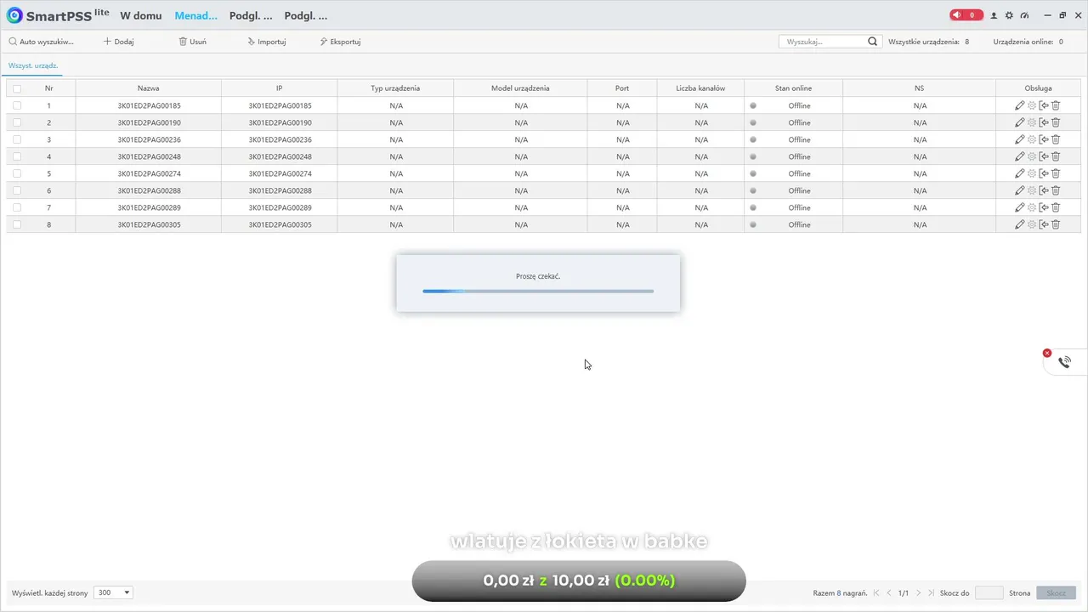Log in device 3K01ED2PAG00288 via arrow icon
Viewport: 1088px width, 612px height.
[1044, 190]
